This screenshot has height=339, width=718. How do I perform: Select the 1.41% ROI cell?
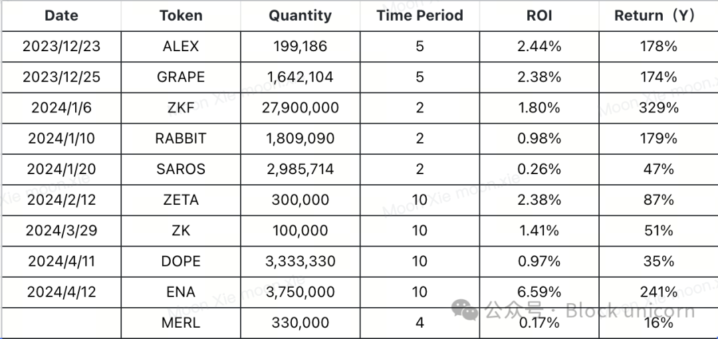(539, 231)
